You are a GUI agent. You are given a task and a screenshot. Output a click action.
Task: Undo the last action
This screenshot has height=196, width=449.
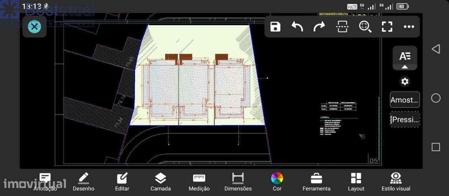(x=297, y=27)
